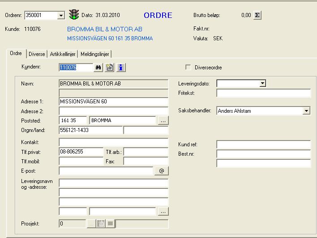Click the Prosjekt number field
The width and height of the screenshot is (317, 238).
(73, 224)
